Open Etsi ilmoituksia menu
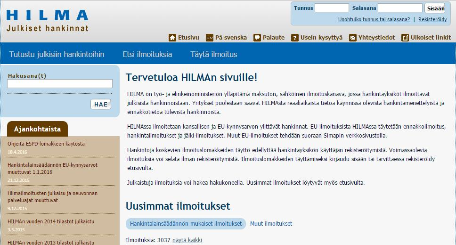Image resolution: width=456 pixels, height=245 pixels. tap(147, 54)
